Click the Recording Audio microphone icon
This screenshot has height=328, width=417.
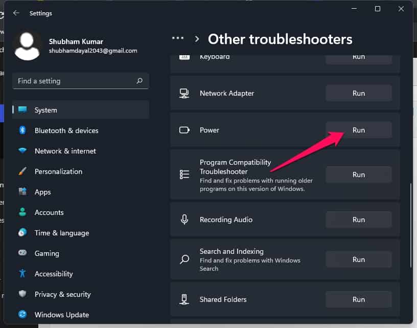coord(184,220)
